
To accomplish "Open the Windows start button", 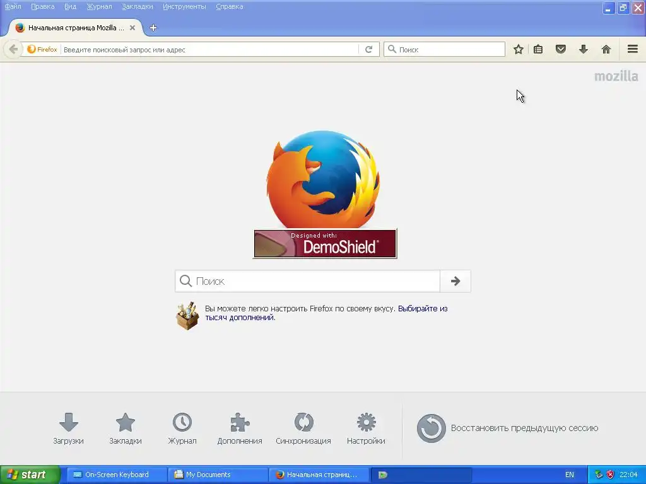I will pos(30,475).
